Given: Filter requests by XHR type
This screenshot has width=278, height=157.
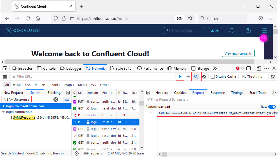Looking at the screenshot, I should point(44,85).
